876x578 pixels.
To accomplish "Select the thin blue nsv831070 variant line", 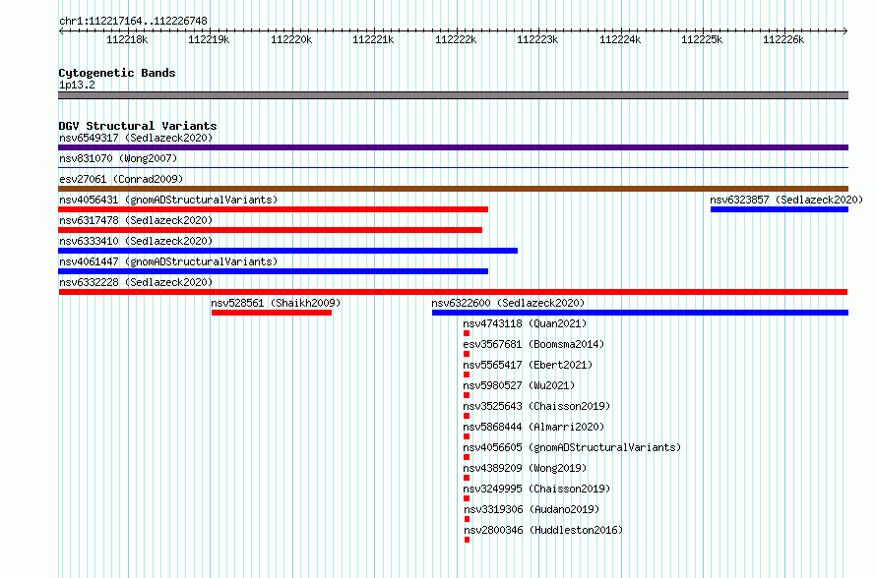I will 453,168.
